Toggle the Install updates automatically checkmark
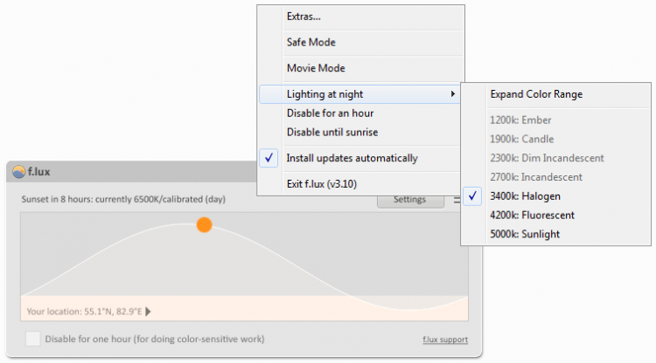This screenshot has width=656, height=363. (x=270, y=158)
